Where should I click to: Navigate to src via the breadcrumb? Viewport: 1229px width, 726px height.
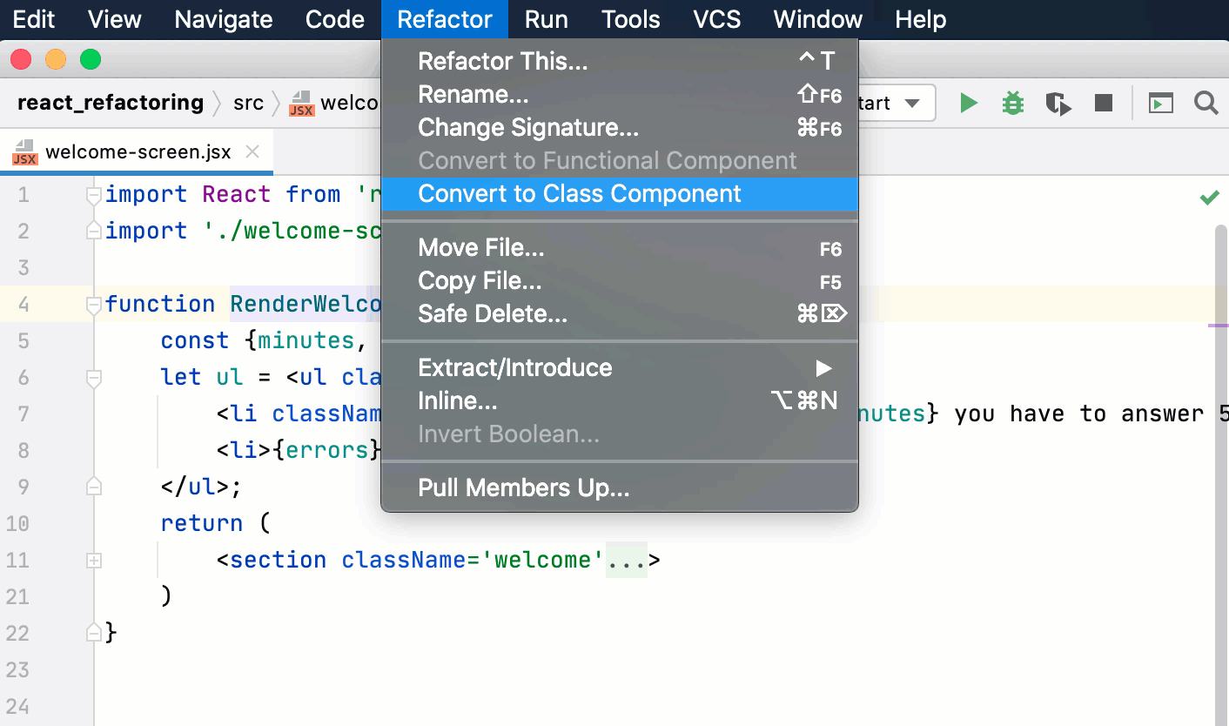point(249,103)
